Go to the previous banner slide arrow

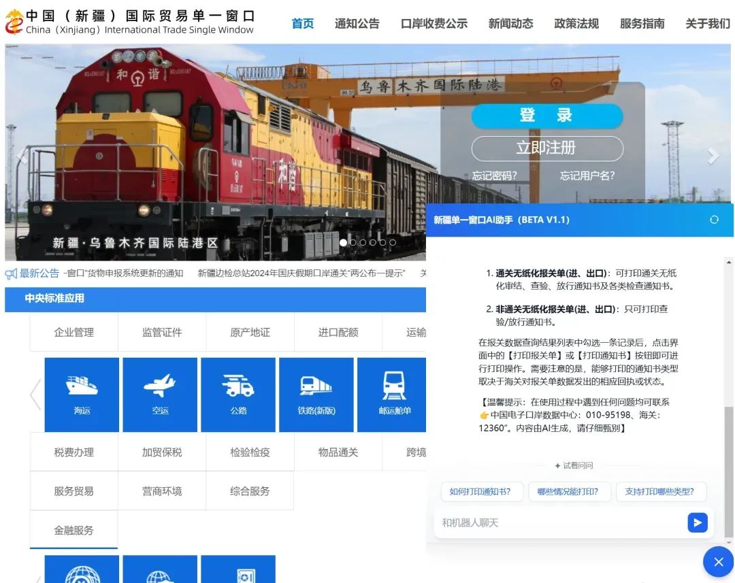click(22, 156)
